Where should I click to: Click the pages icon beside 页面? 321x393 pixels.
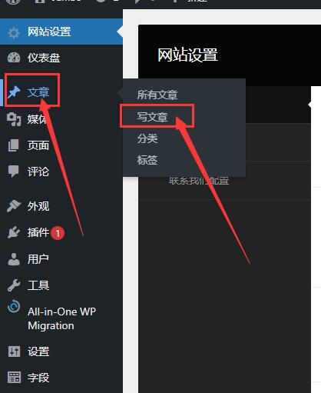pyautogui.click(x=14, y=145)
